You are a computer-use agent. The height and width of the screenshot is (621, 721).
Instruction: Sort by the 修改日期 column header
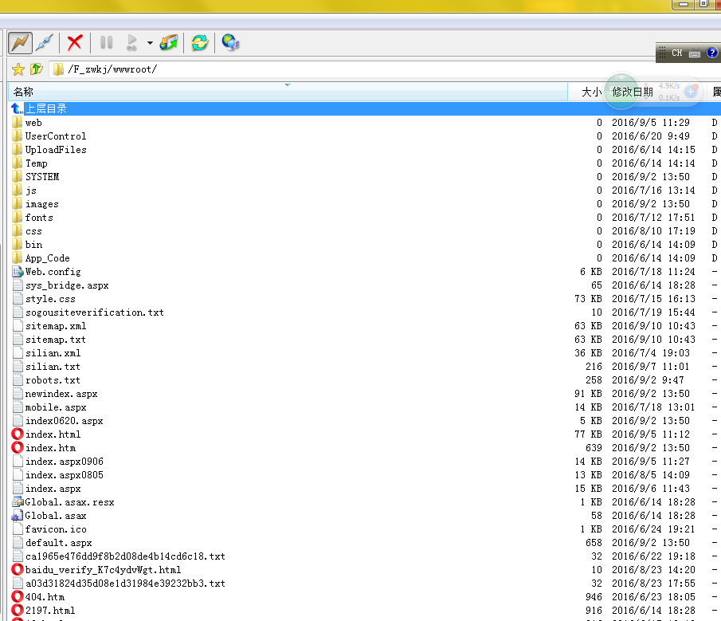[x=633, y=92]
